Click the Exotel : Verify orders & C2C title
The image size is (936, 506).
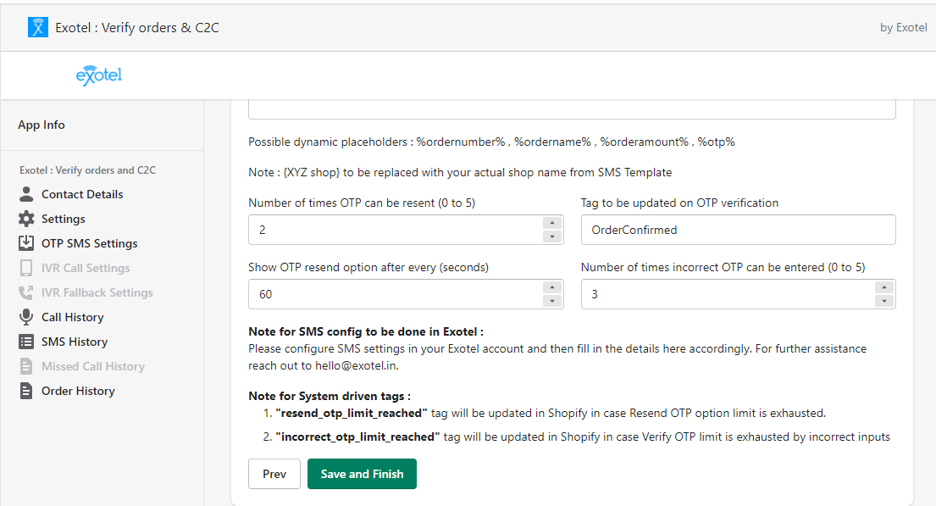[x=137, y=27]
